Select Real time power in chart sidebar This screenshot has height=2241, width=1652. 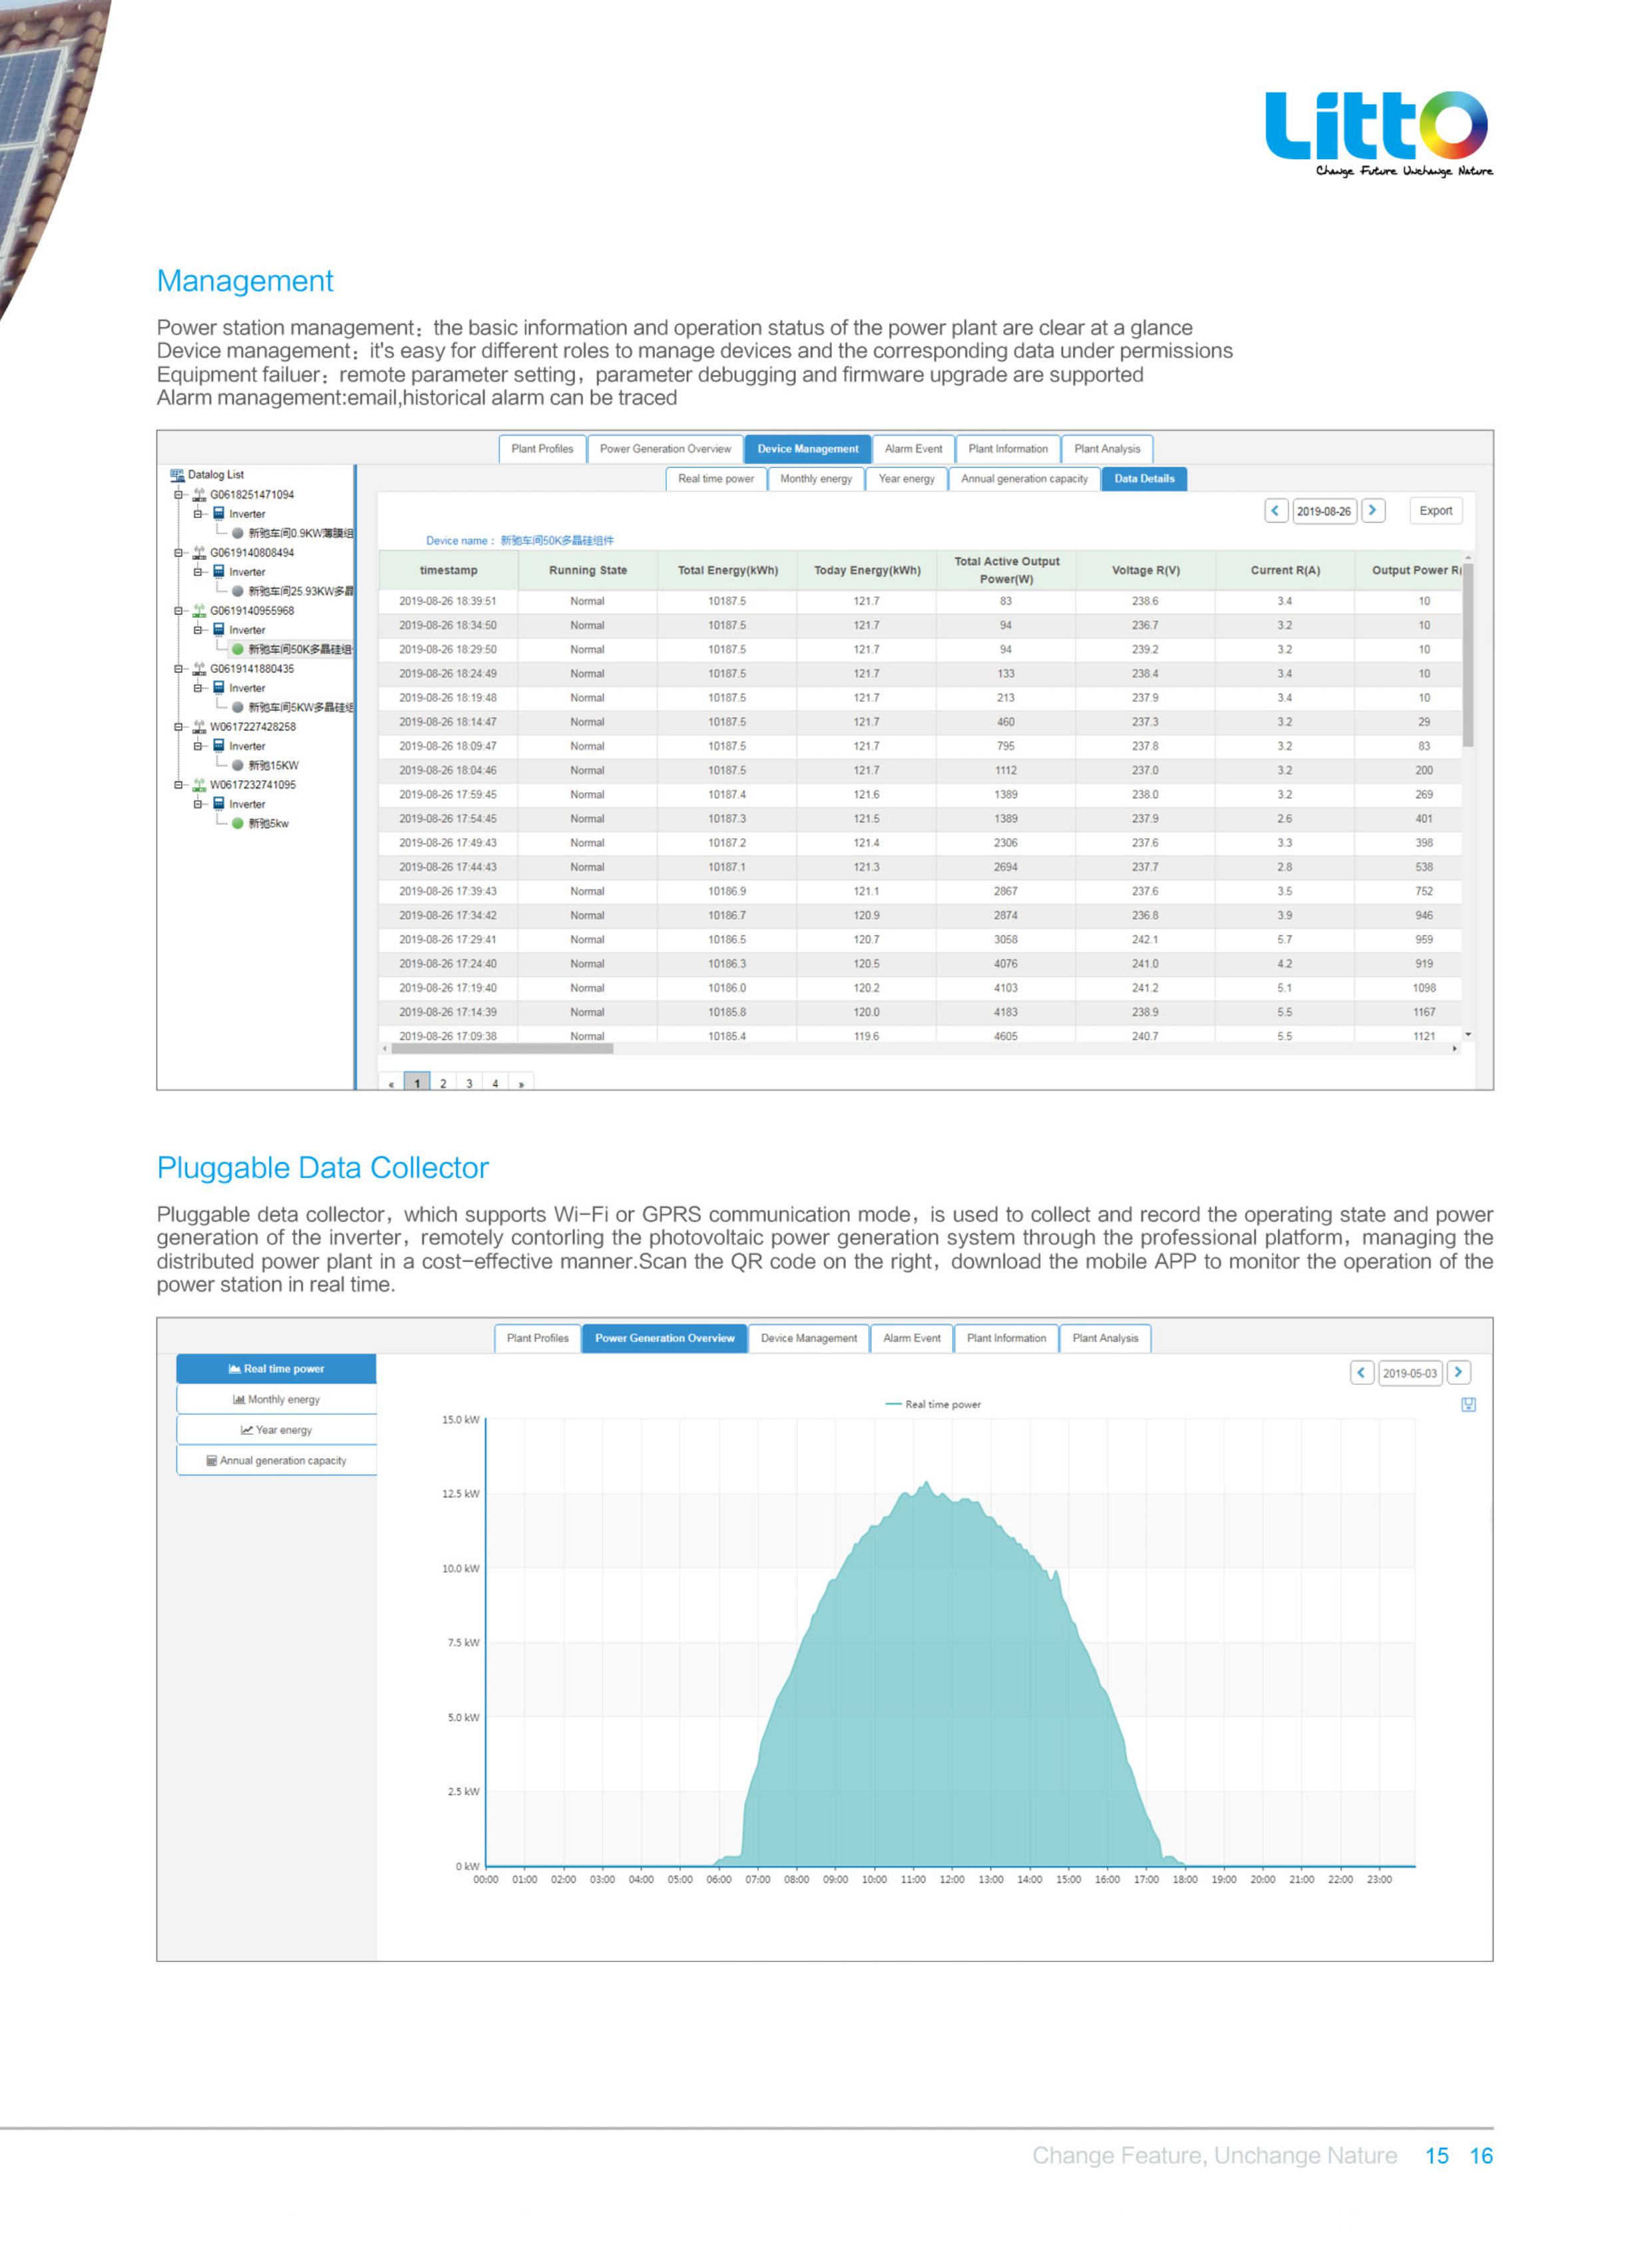(276, 1368)
